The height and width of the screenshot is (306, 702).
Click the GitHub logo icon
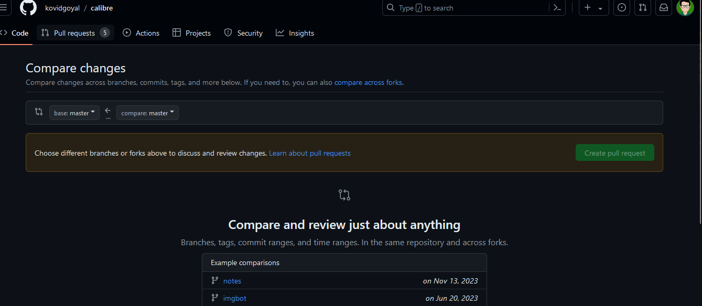coord(28,8)
